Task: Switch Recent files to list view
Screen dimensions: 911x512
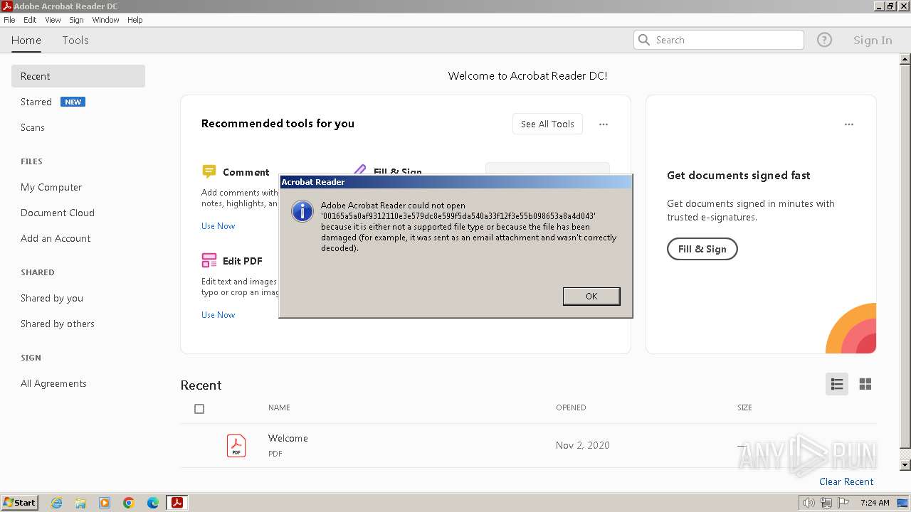Action: [837, 384]
